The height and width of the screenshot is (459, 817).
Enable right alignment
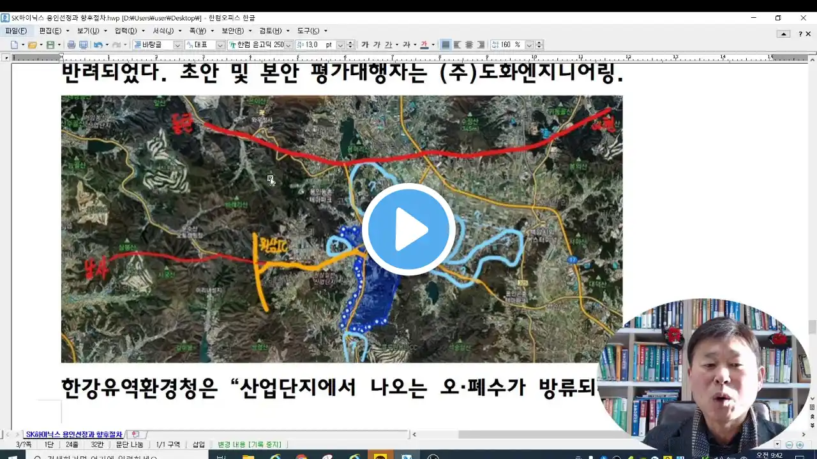(x=480, y=45)
